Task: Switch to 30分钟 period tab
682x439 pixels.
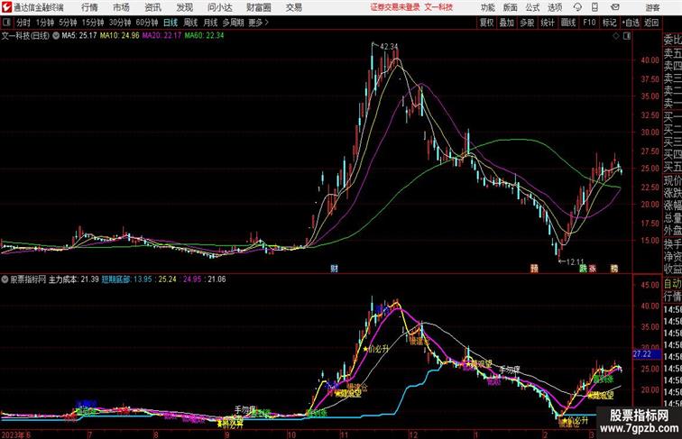Action: coord(120,23)
